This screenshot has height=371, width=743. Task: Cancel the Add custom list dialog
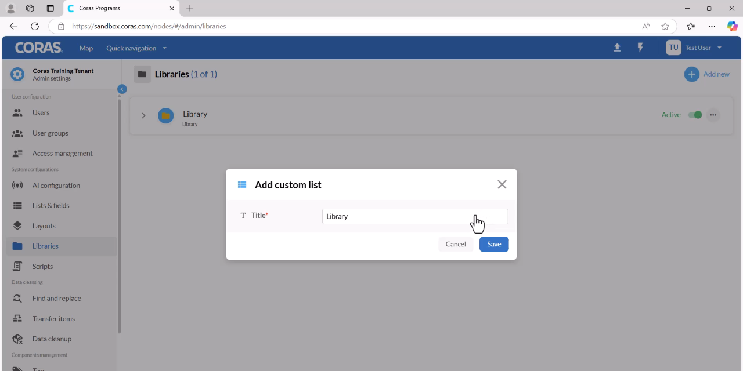(456, 244)
